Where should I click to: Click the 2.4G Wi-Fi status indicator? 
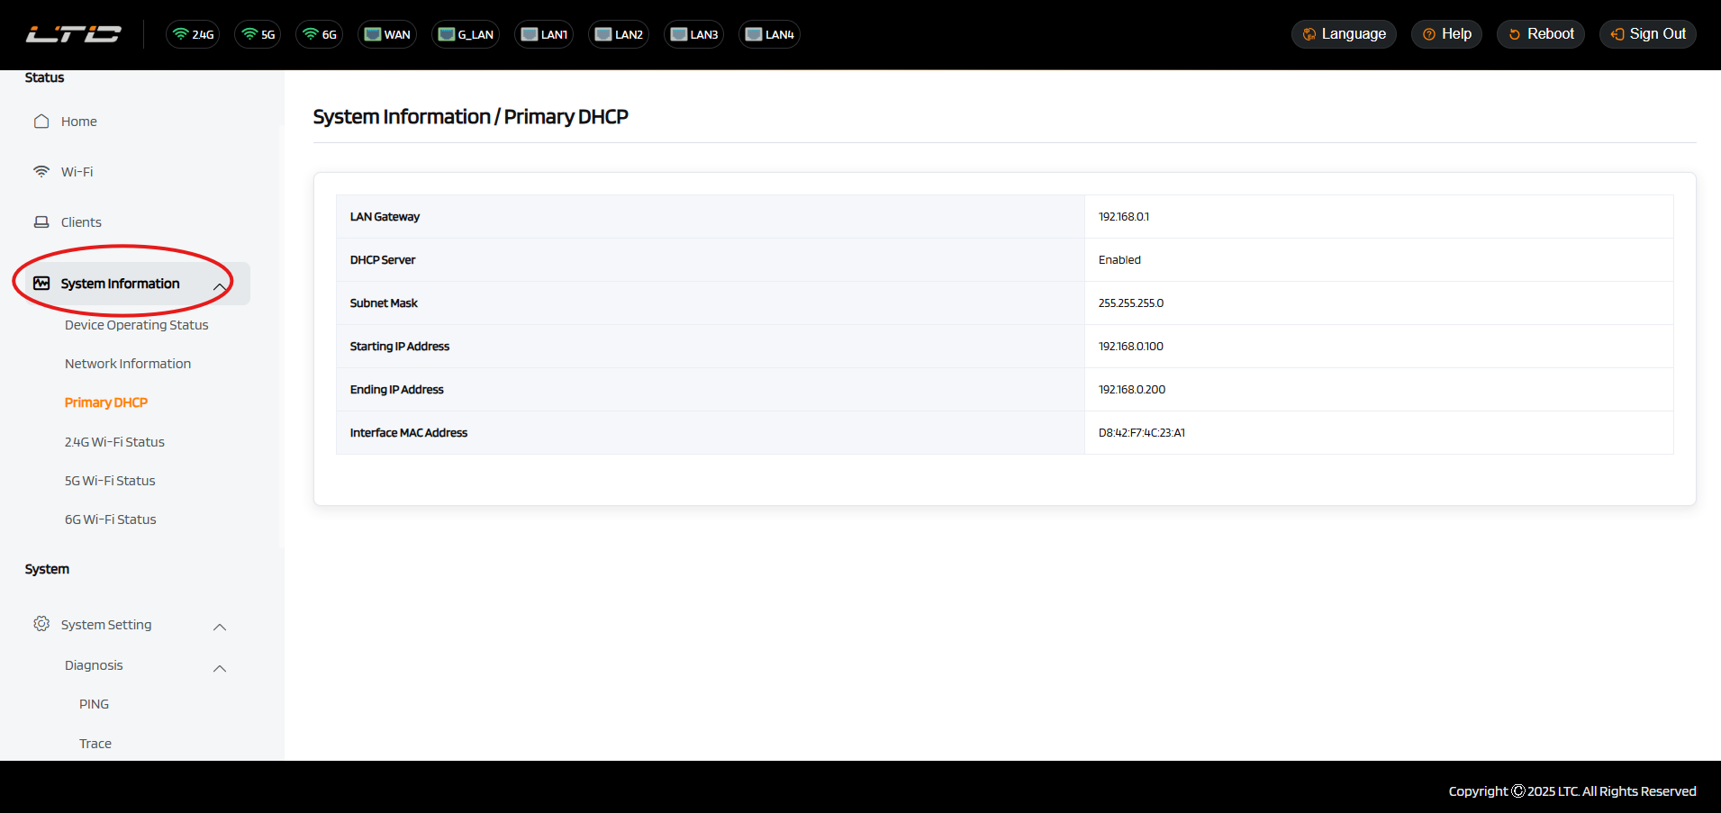193,34
